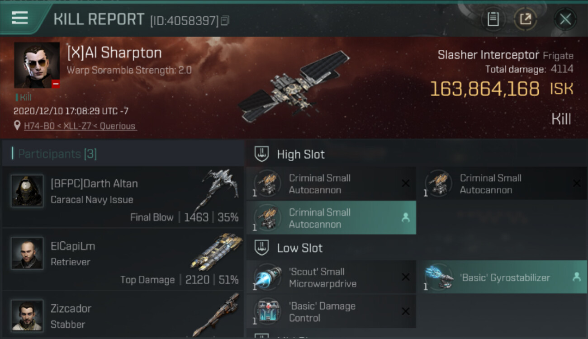Viewport: 588px width, 339px height.
Task: Open Zizcador participant entry
Action: 123,315
